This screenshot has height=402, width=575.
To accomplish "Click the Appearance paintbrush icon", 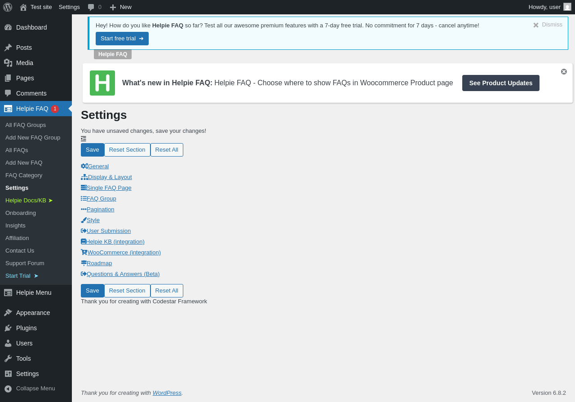I will 8,313.
